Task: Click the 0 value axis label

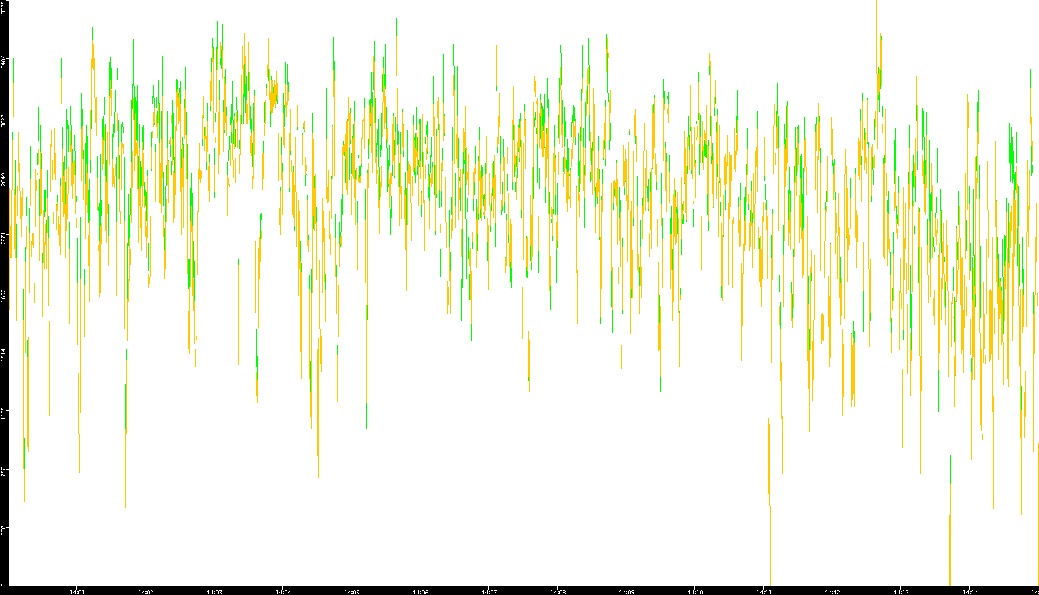Action: (x=3, y=584)
